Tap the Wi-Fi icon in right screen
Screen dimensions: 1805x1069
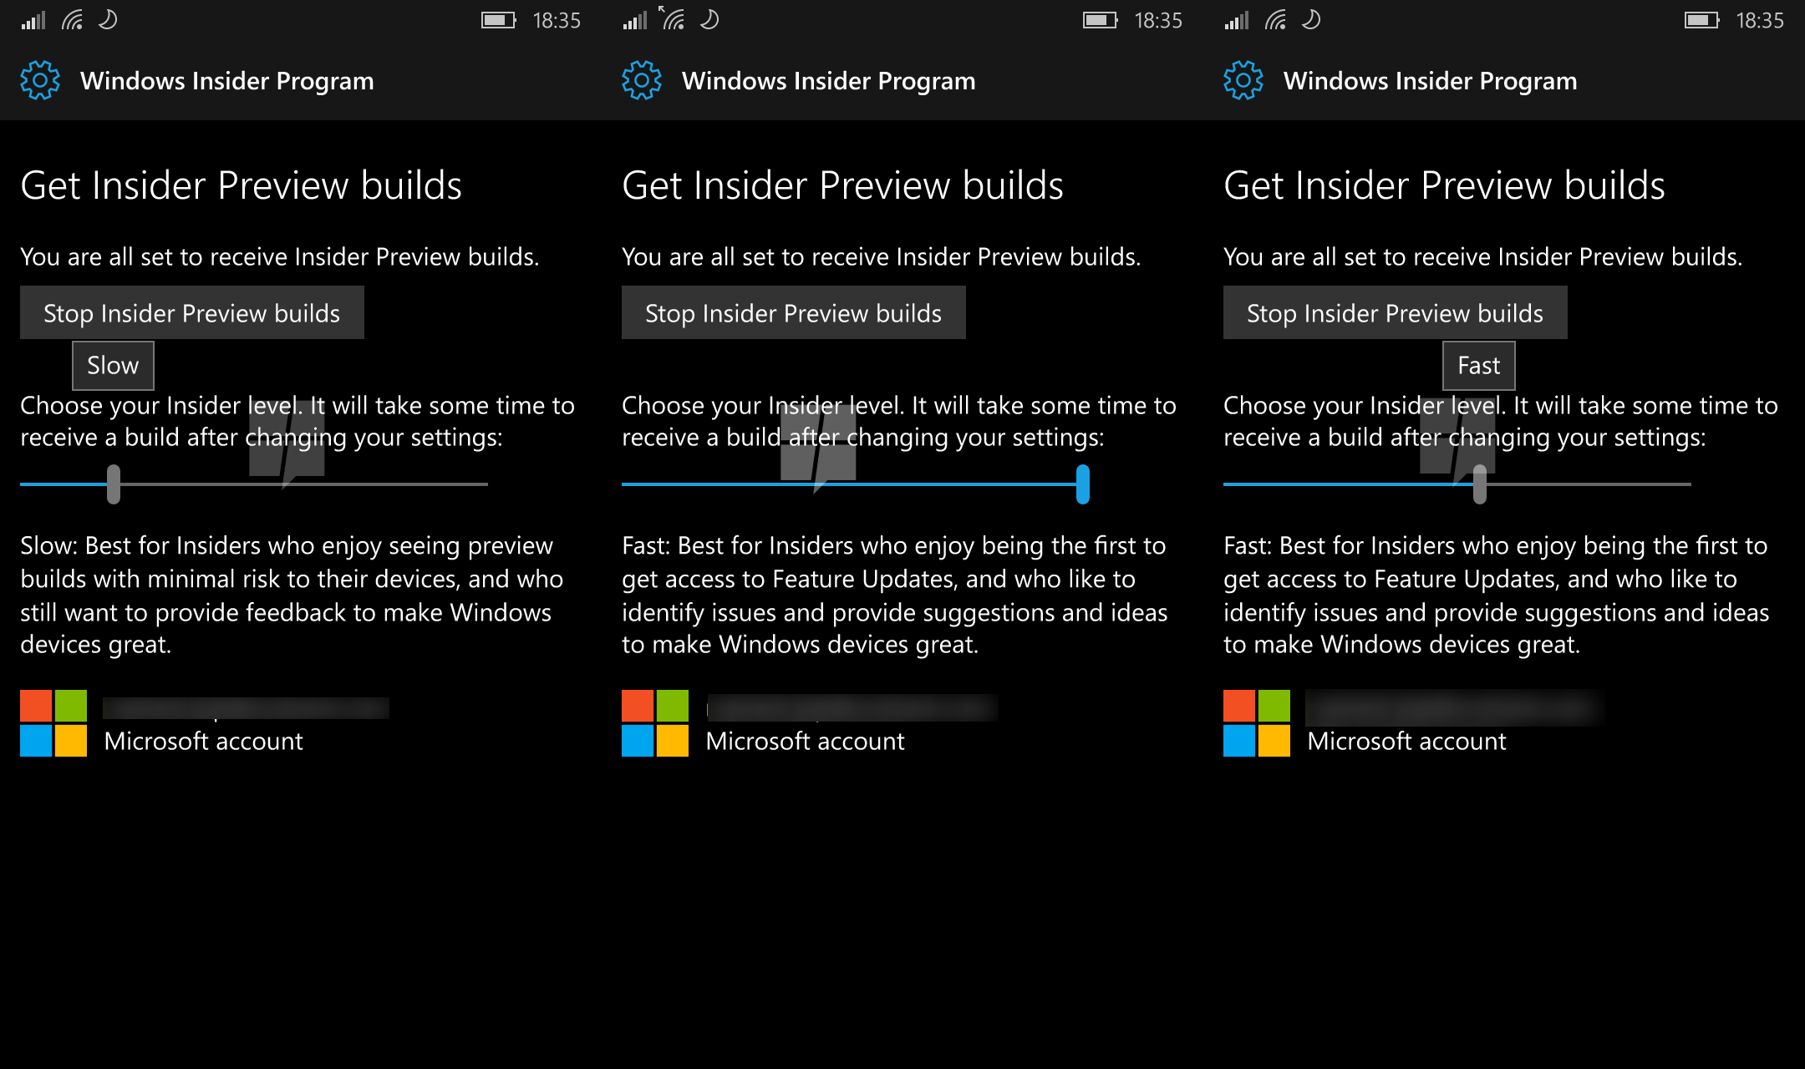[1276, 20]
